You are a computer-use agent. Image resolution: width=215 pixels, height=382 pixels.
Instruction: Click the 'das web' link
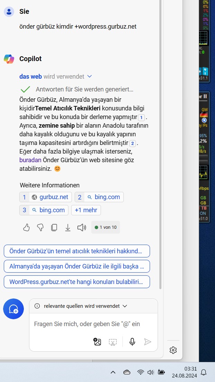coord(31,77)
